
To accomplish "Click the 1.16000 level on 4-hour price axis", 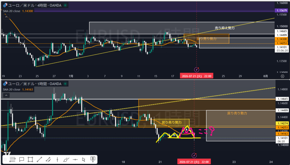I will coord(282,3).
